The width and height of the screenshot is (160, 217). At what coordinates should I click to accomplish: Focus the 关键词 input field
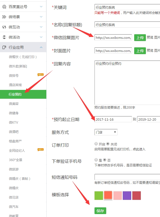pos(127,7)
